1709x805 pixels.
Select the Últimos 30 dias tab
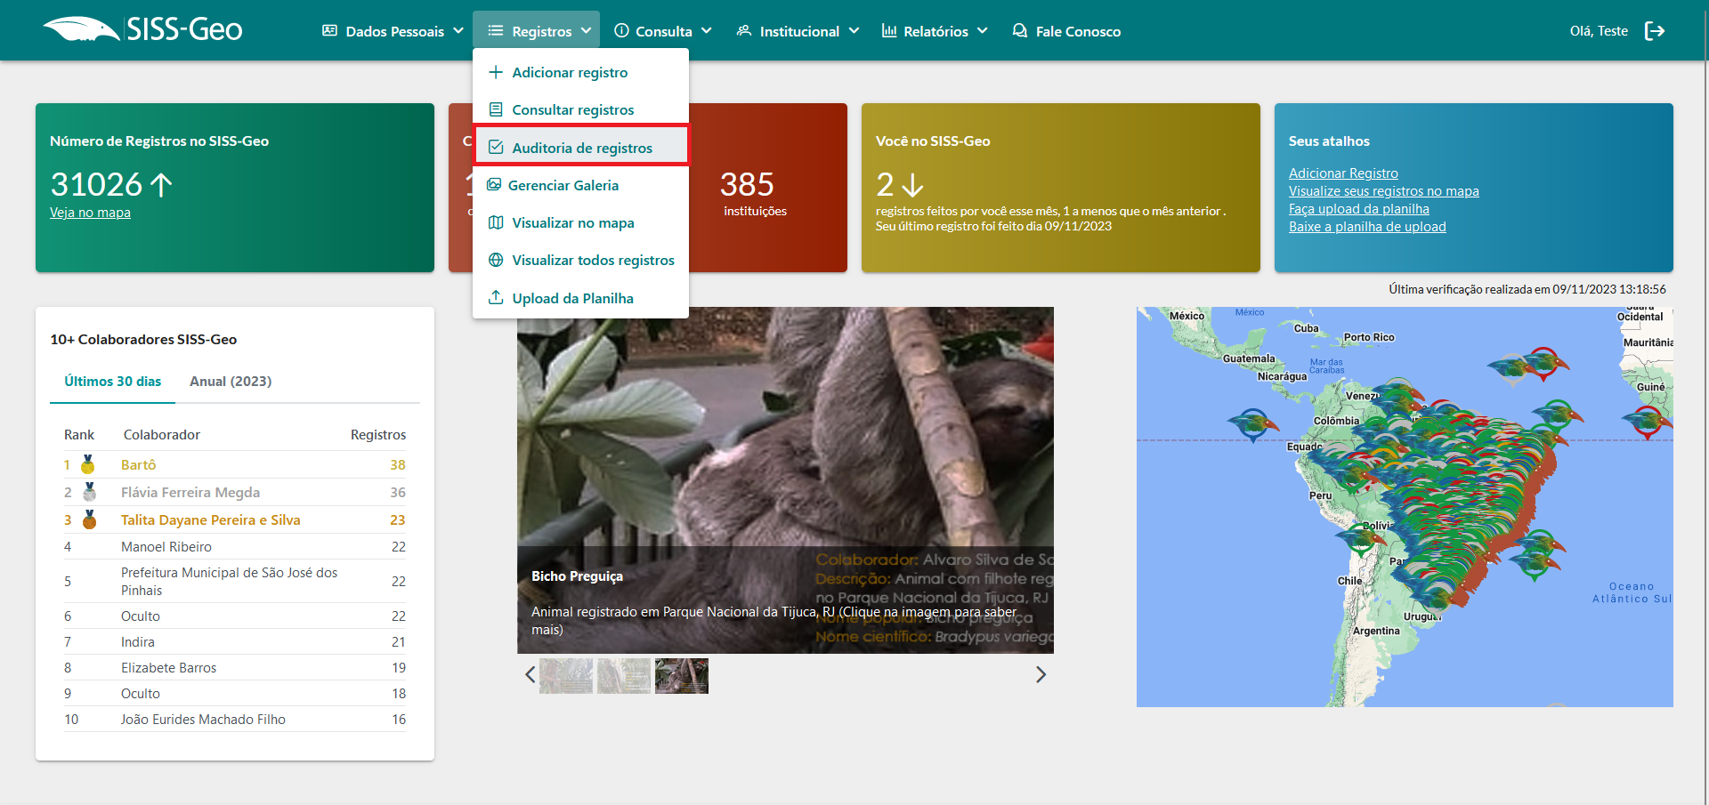pyautogui.click(x=112, y=381)
